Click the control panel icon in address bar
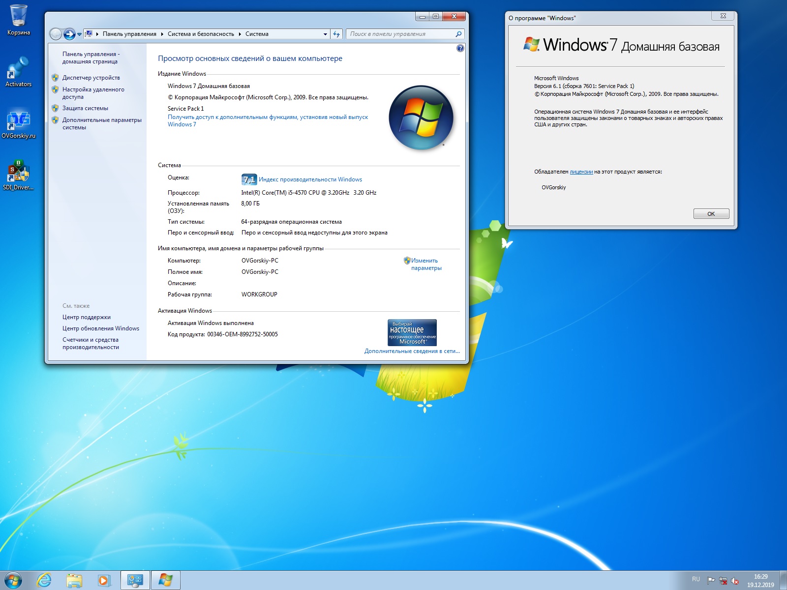 pyautogui.click(x=89, y=34)
